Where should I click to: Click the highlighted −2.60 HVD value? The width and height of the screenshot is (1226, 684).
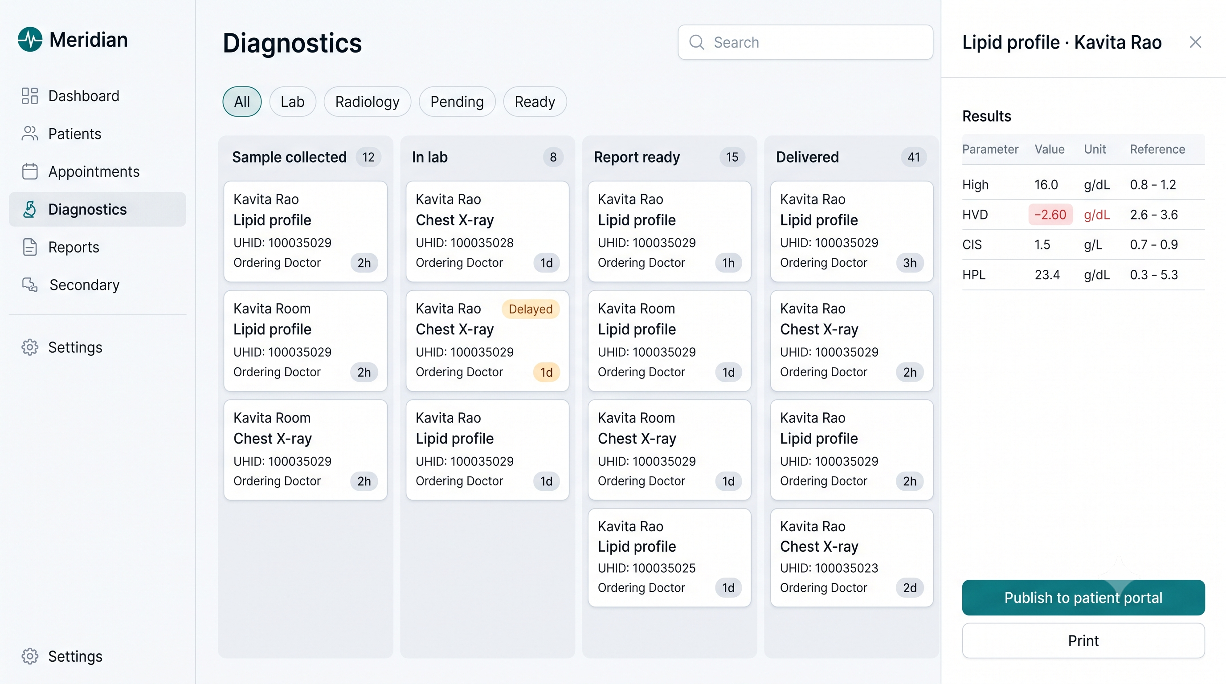tap(1050, 215)
